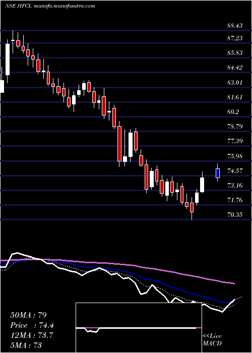Click the NSE HFCL munafa.munafasutra.com title
The image size is (252, 353).
(50, 6)
